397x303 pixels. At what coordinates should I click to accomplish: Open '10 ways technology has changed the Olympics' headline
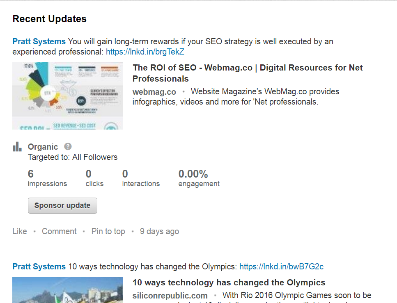coord(229,282)
